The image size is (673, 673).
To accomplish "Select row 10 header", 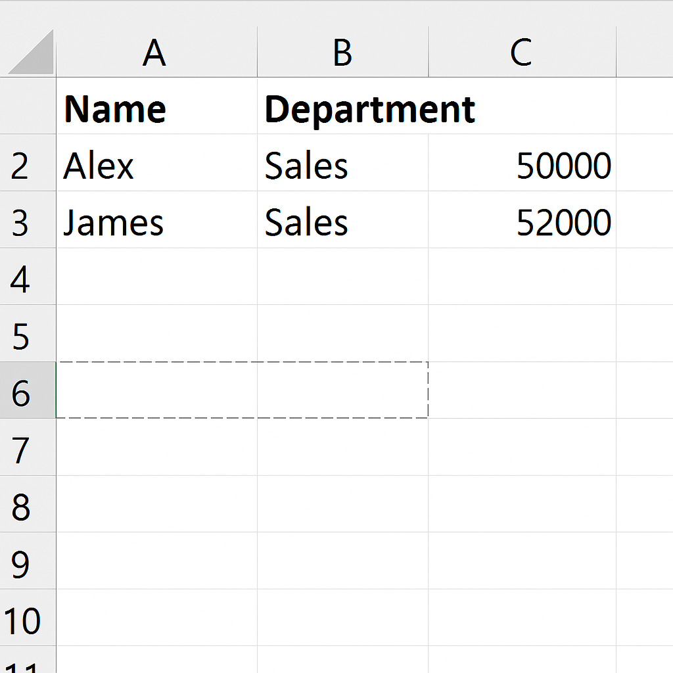I will [23, 620].
